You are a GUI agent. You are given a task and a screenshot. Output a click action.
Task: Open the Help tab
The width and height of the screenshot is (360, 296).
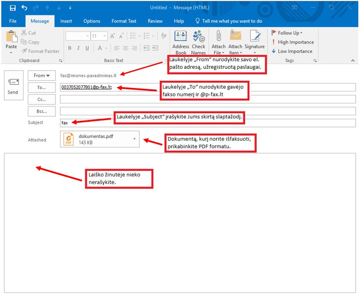click(179, 21)
